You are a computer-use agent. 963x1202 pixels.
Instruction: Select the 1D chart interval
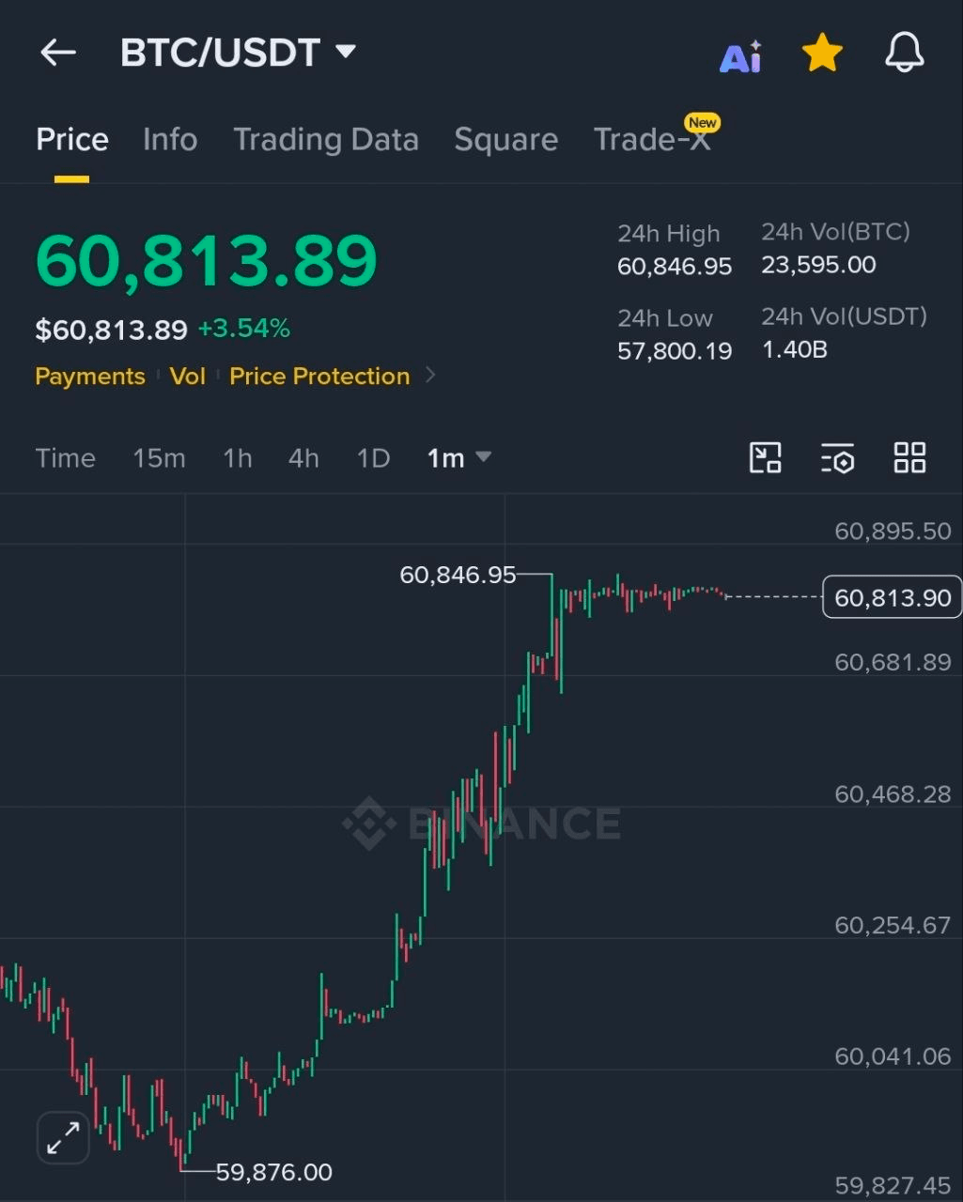[373, 458]
